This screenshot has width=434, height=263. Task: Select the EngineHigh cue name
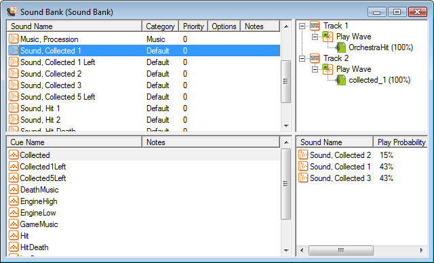(39, 201)
